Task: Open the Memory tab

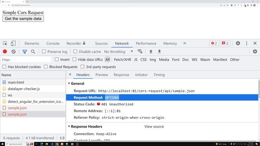Action: 170,43
